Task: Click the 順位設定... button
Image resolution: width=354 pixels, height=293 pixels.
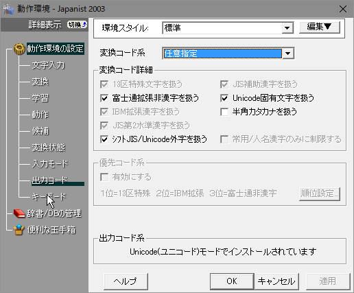Action: click(320, 194)
